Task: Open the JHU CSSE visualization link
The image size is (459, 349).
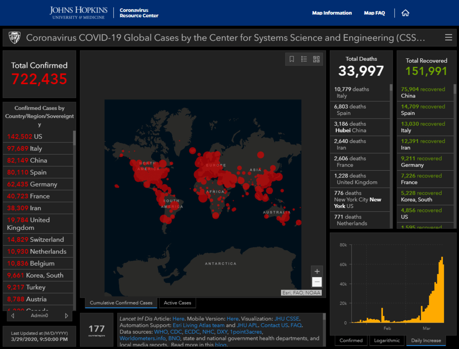Action: (x=286, y=318)
